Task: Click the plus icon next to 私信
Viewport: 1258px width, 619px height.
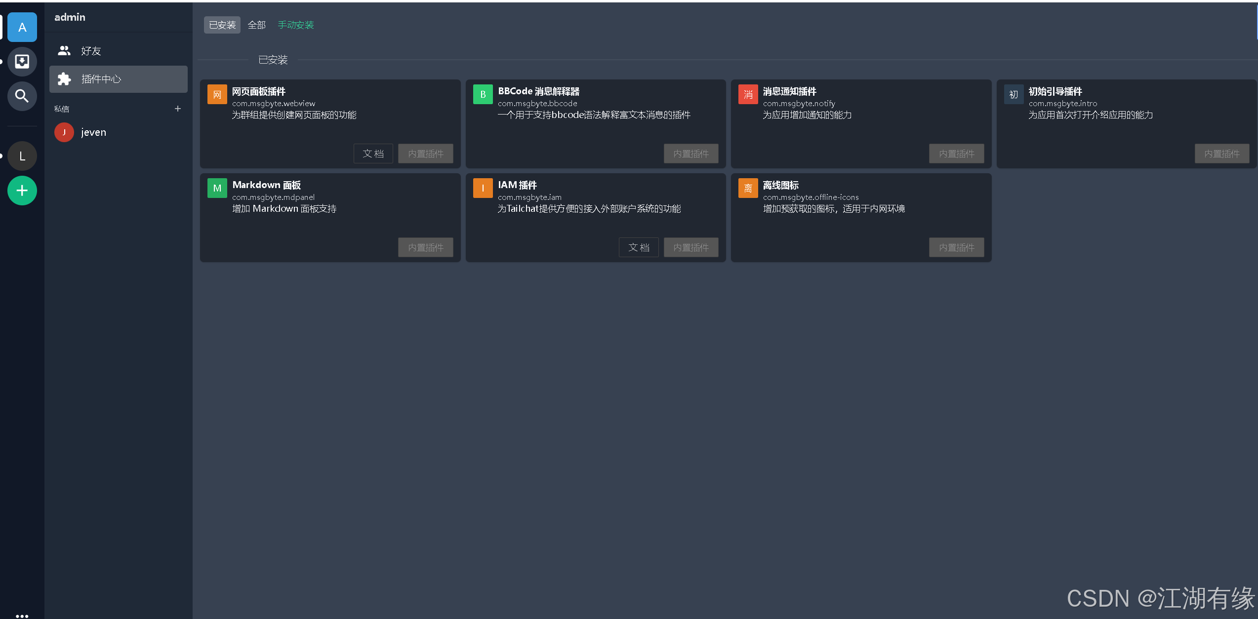Action: [178, 109]
